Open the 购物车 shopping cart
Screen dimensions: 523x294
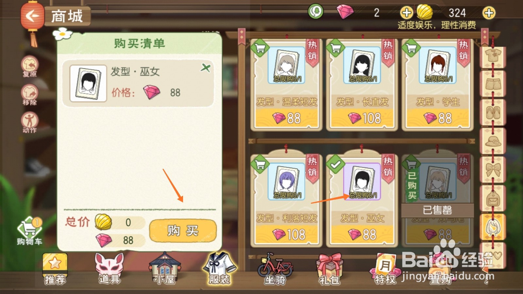tap(29, 231)
